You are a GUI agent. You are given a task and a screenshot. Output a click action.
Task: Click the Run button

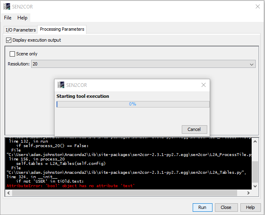tap(202, 207)
